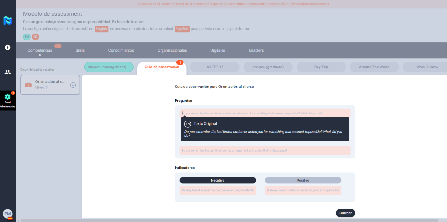The width and height of the screenshot is (447, 222).
Task: Select the ADEPT-15 pill tab
Action: (215, 67)
